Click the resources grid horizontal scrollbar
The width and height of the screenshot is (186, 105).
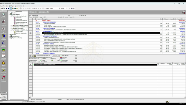[x=107, y=97]
